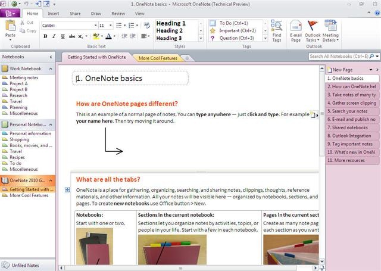Toggle the To Do tag checkbox
381x271 pixels.
(213, 23)
